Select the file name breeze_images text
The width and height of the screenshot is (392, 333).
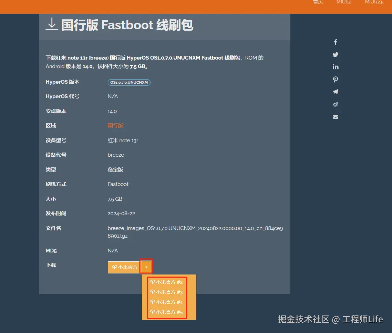click(x=195, y=232)
